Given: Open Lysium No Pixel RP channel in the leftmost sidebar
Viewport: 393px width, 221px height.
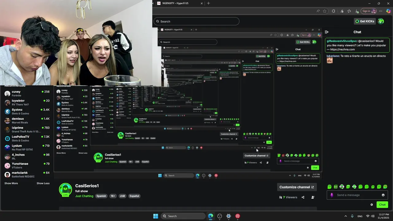Looking at the screenshot, I should tap(27, 147).
